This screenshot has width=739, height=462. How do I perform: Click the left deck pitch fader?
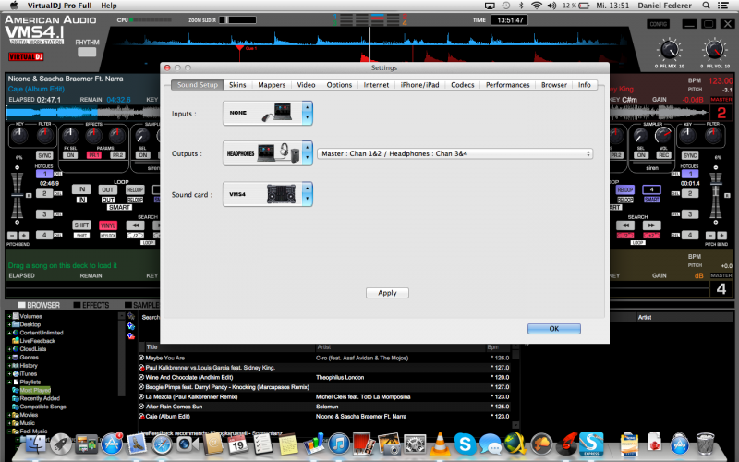[x=17, y=195]
